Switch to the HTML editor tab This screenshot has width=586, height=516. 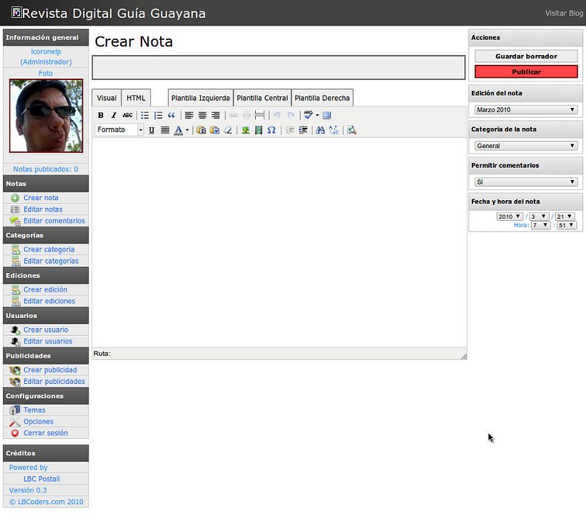point(136,98)
